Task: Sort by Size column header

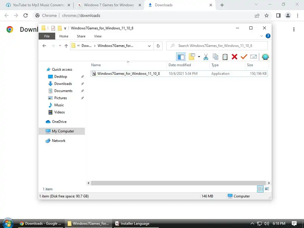Action: pyautogui.click(x=257, y=65)
